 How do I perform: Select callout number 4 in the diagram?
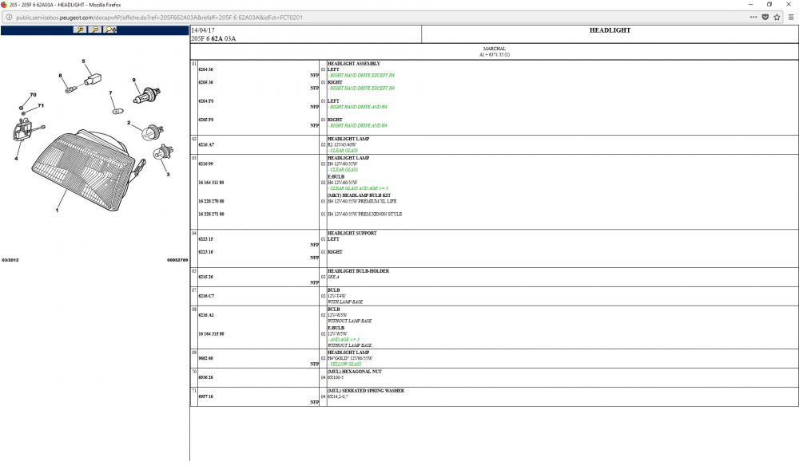click(x=16, y=158)
